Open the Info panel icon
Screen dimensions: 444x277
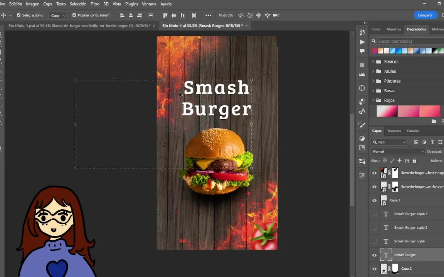pos(362,88)
